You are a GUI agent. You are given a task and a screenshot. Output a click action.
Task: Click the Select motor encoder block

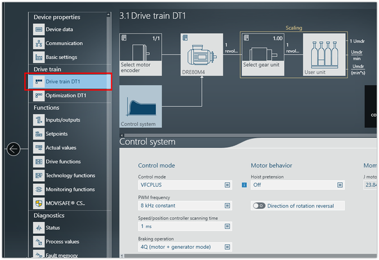click(141, 54)
